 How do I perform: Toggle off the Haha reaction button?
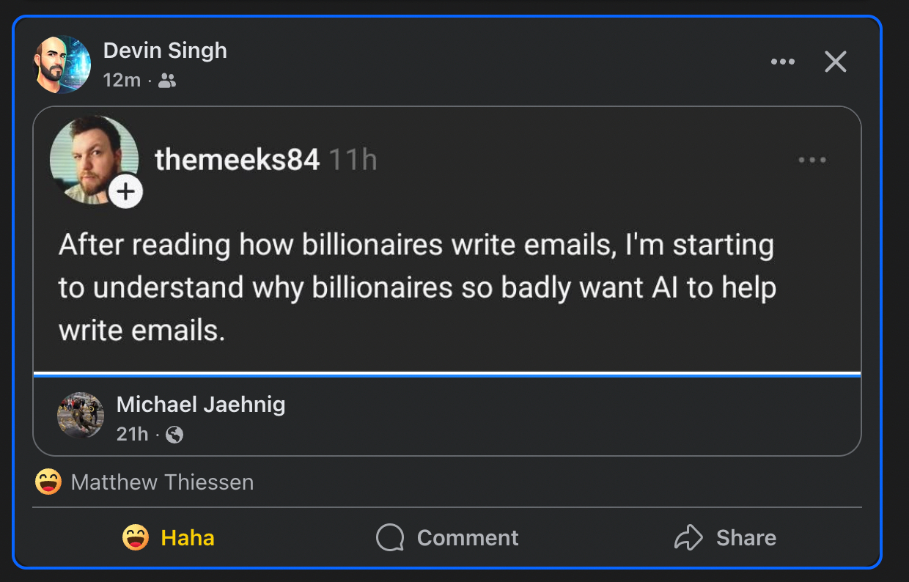point(169,538)
